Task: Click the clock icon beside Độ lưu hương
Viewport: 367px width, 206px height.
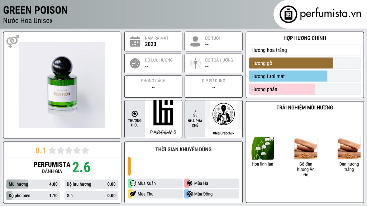Action: (135, 63)
